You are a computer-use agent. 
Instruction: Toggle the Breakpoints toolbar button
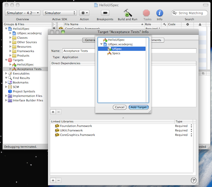(105, 13)
